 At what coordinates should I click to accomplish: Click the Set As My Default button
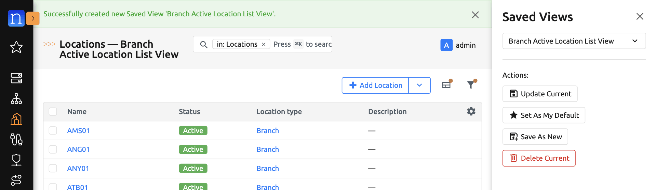544,115
